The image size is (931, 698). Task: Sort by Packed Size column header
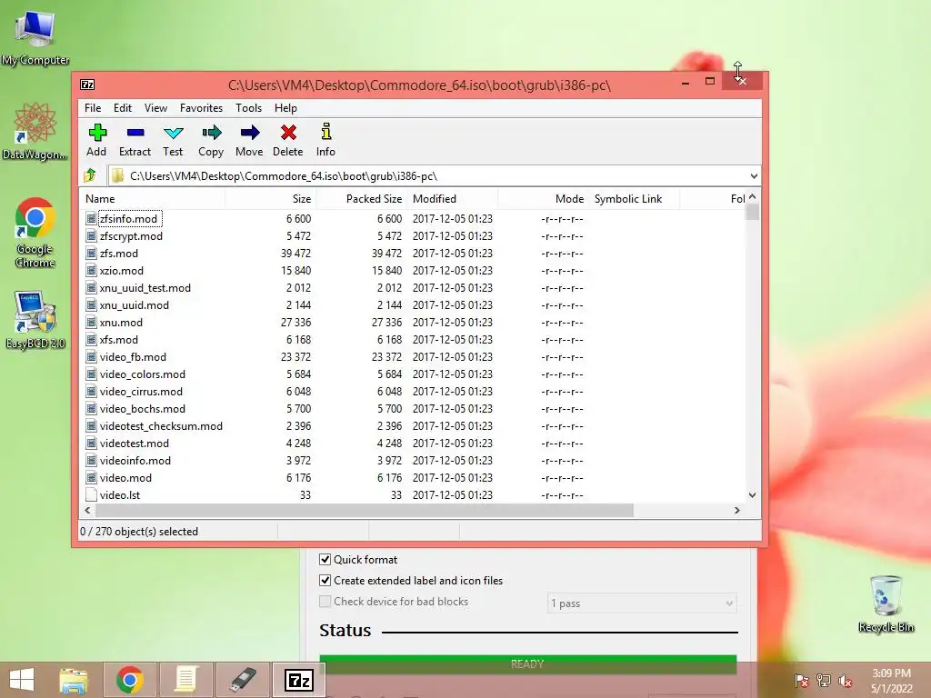coord(360,199)
